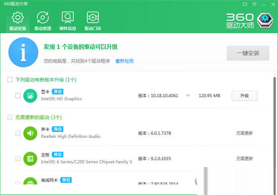Click the 有线网卡 network icon

click(30, 181)
